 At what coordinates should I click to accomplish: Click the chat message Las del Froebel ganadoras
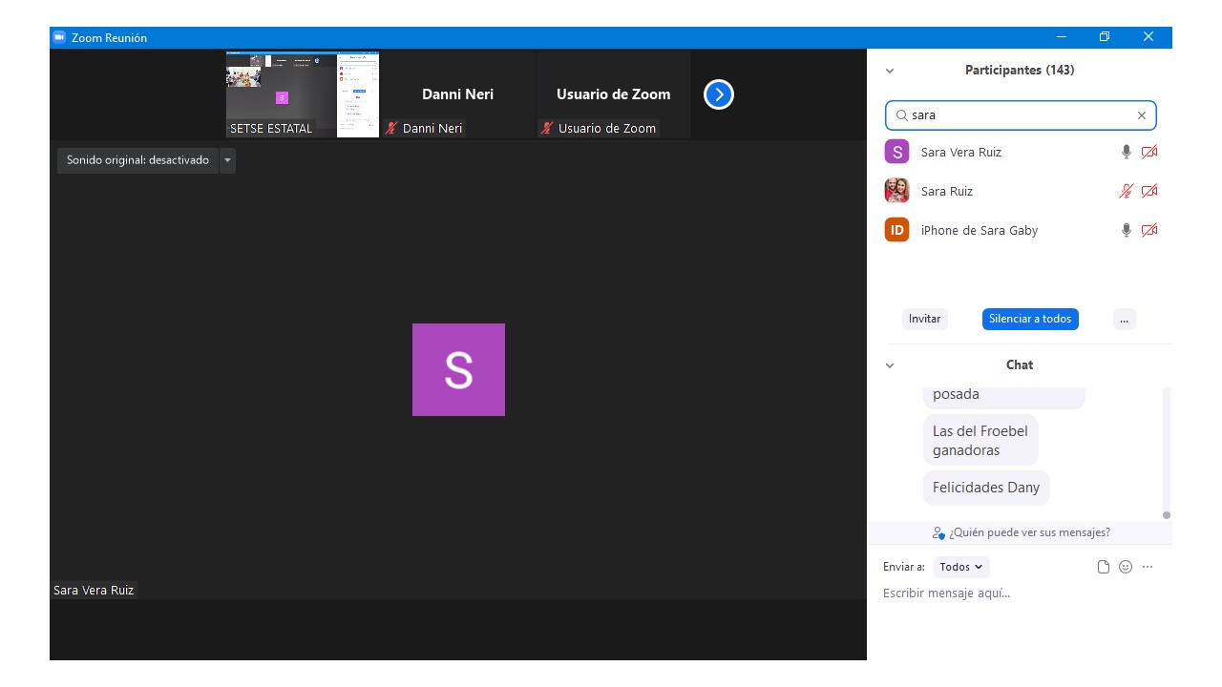coord(980,441)
